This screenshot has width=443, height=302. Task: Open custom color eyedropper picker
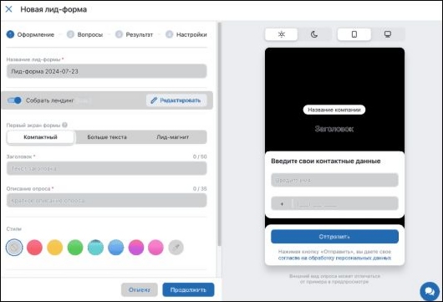click(176, 248)
